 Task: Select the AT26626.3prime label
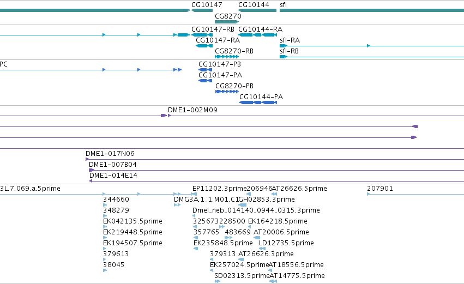point(266,254)
